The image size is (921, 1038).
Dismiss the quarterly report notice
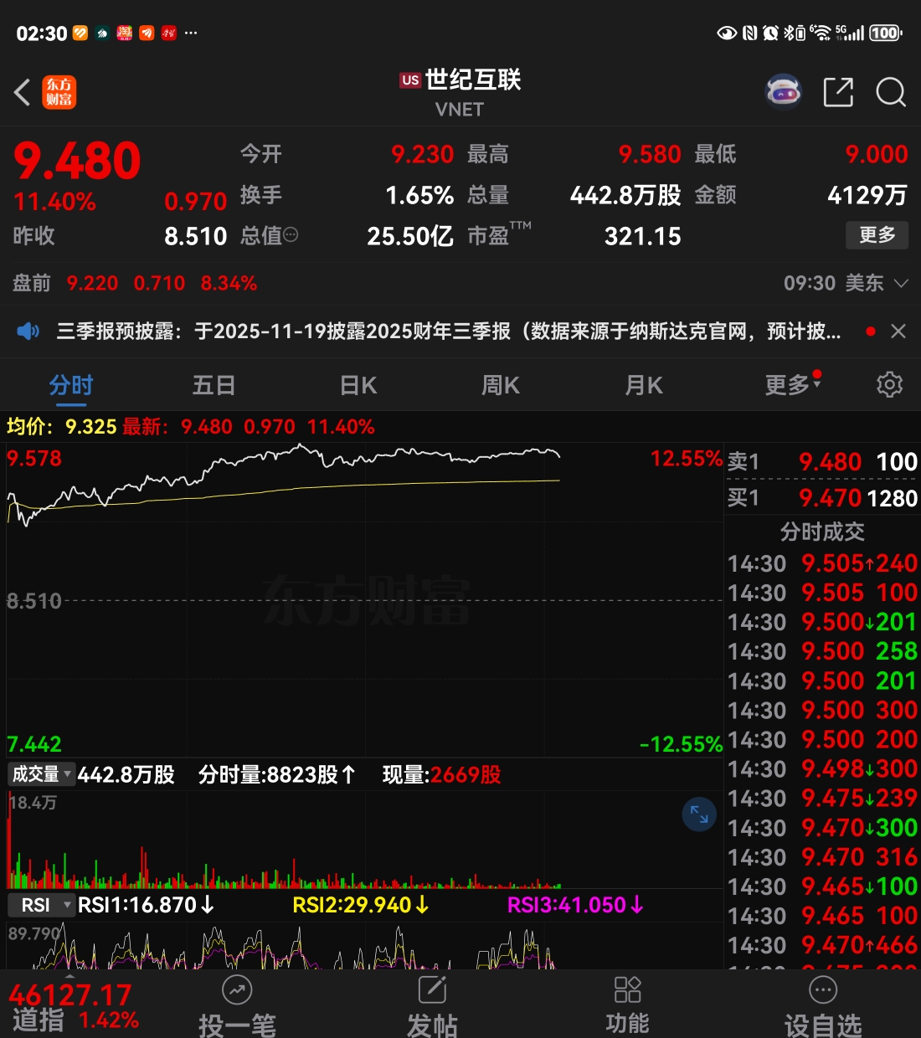[x=898, y=331]
